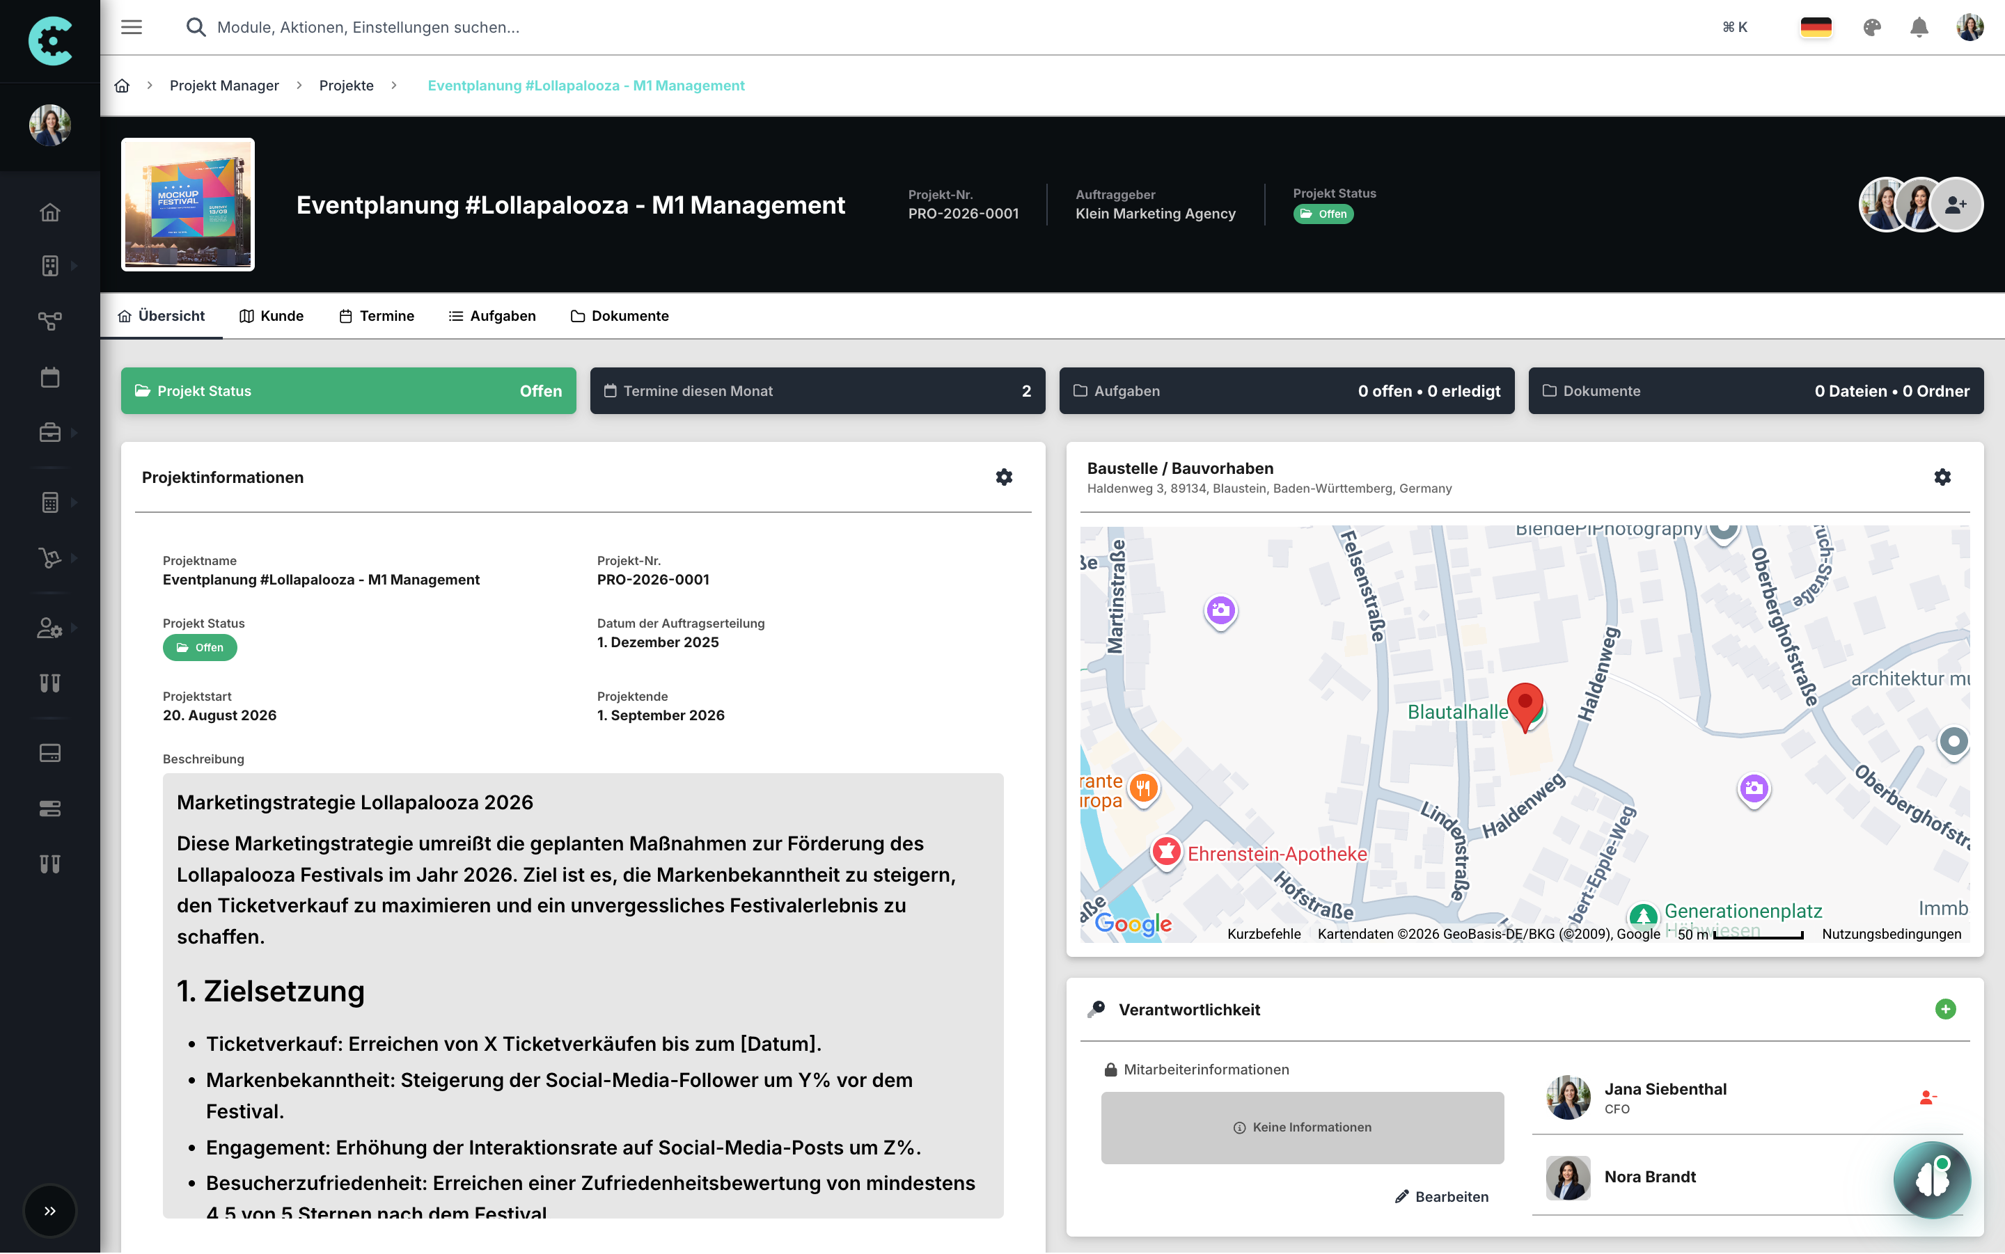Open the hamburger menu icon
This screenshot has height=1254, width=2005.
131,27
